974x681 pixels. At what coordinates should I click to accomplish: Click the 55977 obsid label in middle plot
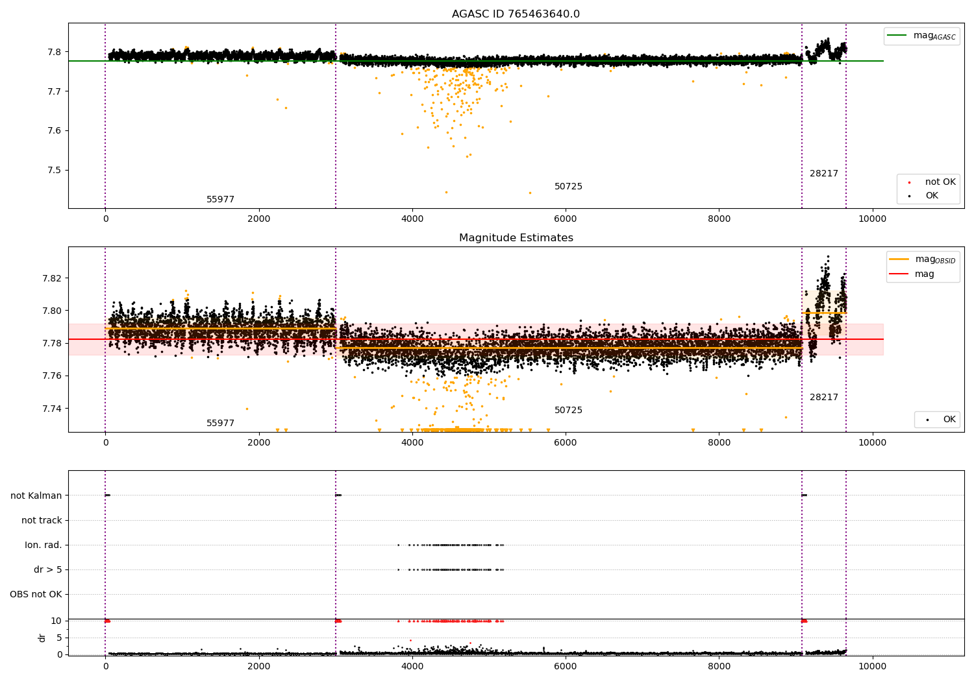tap(220, 424)
